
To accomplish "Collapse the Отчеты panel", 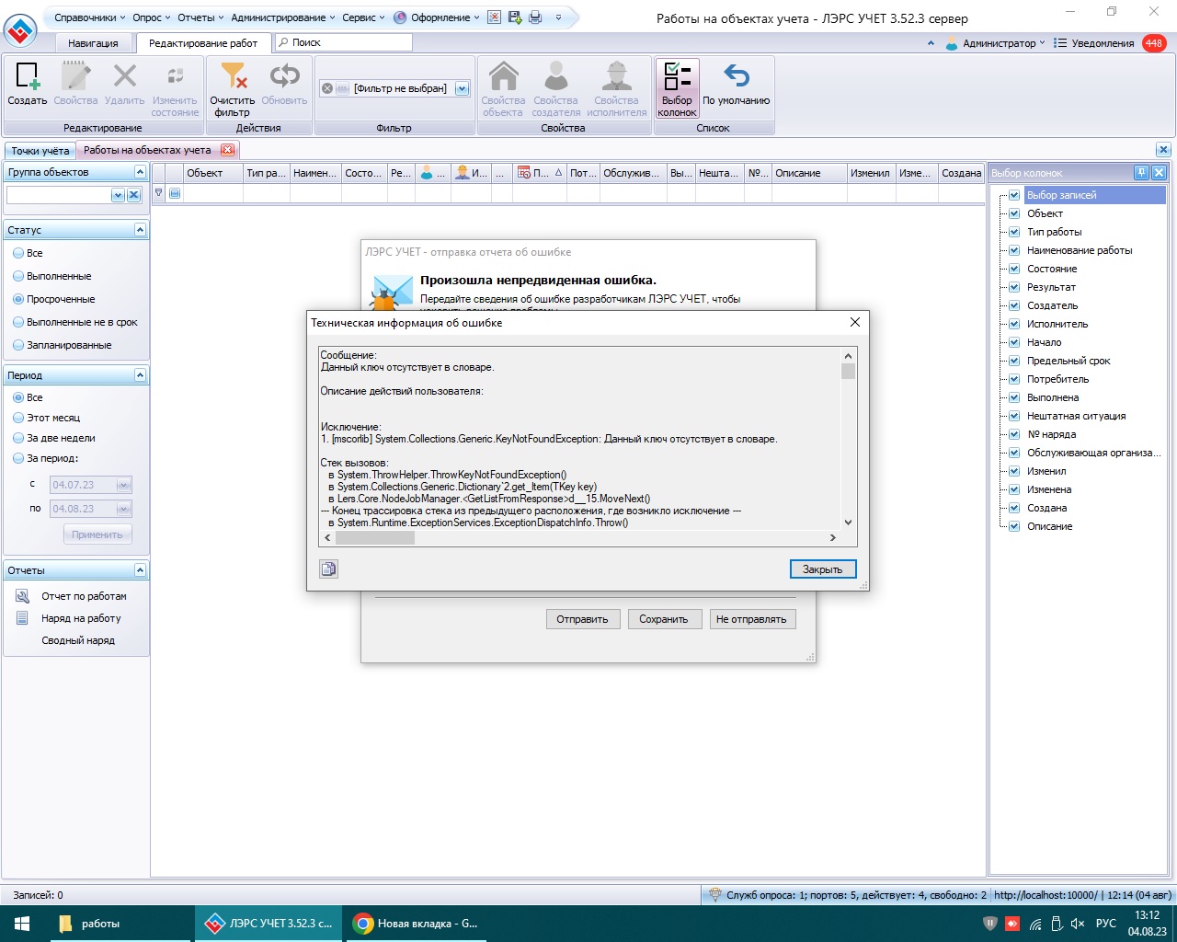I will 140,570.
